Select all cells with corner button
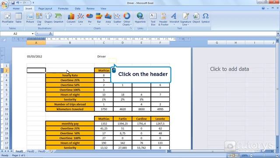Viewport: 280px width, 158px height. point(4,40)
